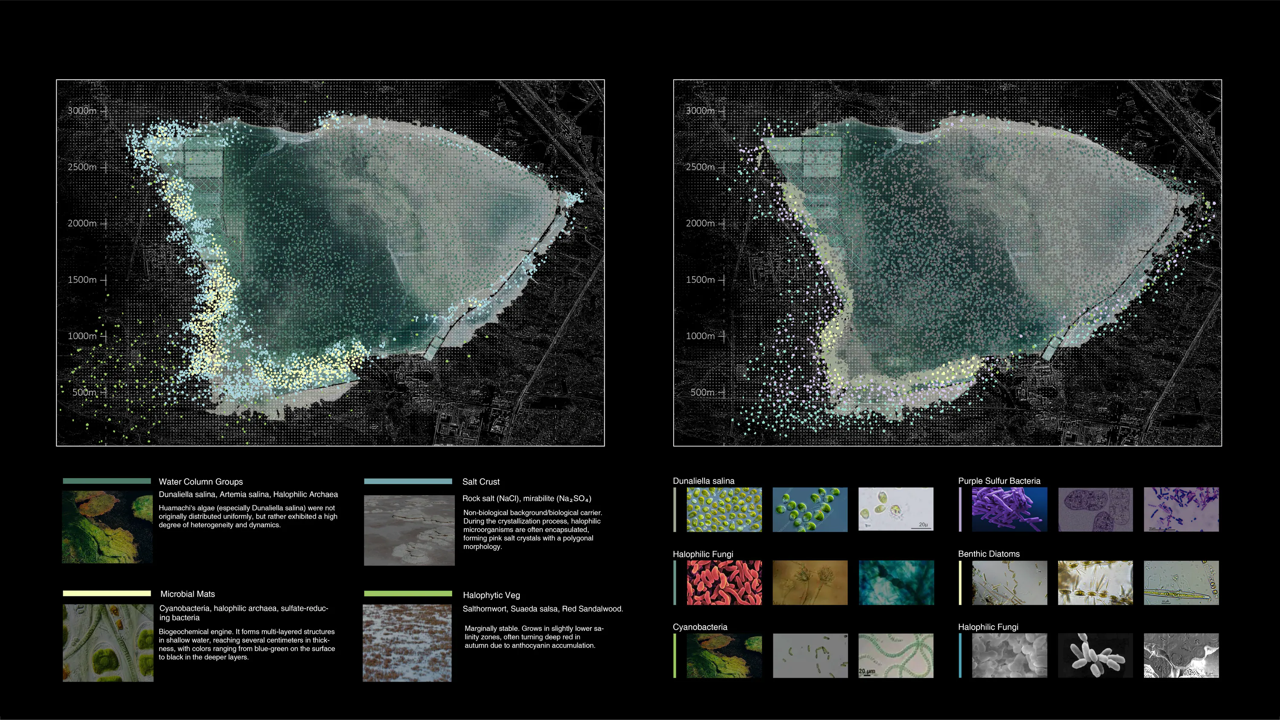Open the white budding cells on black image
1280x720 pixels.
(1095, 656)
